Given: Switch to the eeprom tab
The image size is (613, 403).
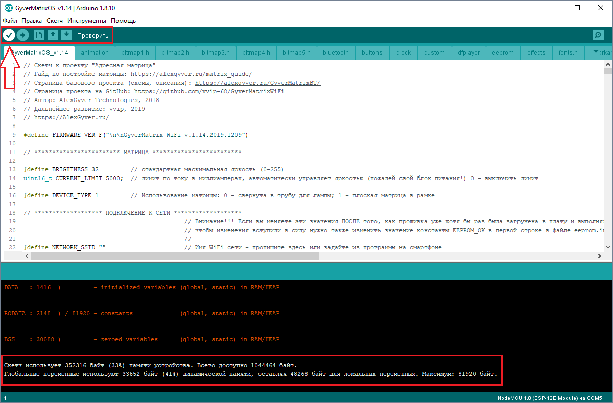Looking at the screenshot, I should point(503,53).
